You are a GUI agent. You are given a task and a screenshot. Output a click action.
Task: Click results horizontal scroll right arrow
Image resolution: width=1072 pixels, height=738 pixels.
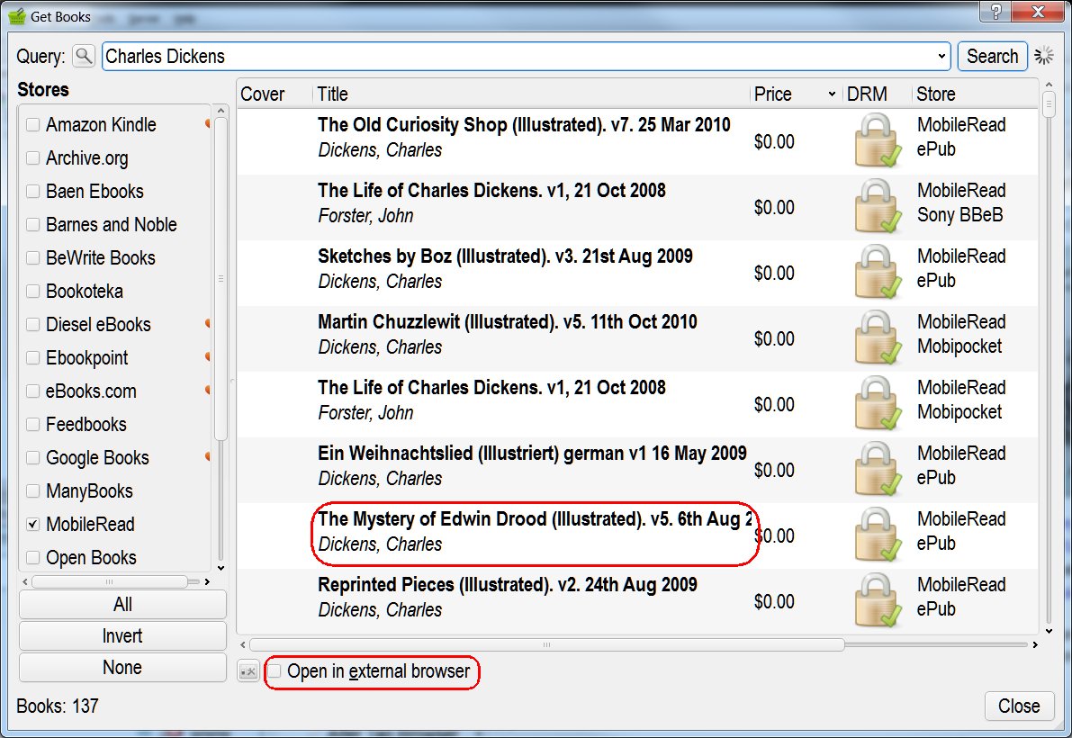tap(1034, 644)
